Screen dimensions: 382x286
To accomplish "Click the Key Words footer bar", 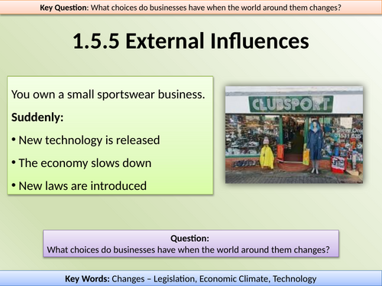I will click(x=191, y=278).
